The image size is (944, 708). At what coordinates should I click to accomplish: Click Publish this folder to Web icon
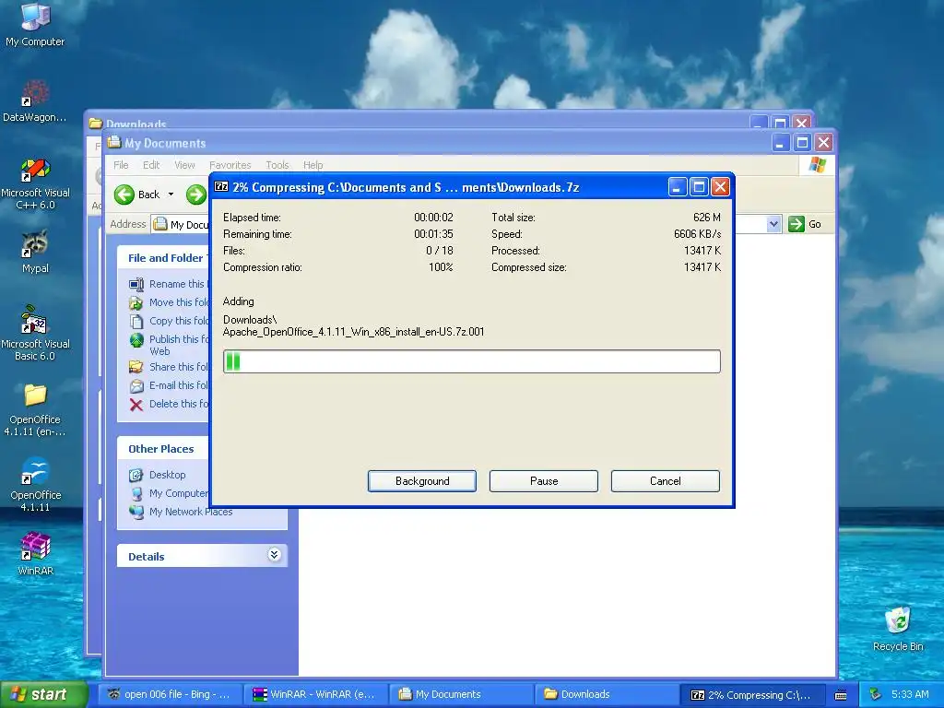click(x=136, y=340)
